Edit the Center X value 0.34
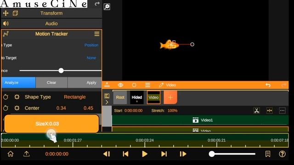 [x=61, y=108]
